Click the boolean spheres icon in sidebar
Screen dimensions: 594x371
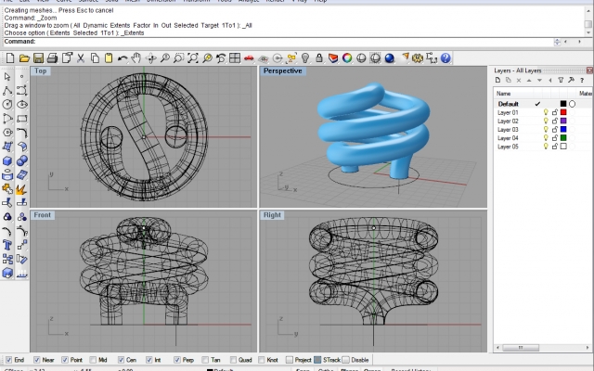pos(22,160)
